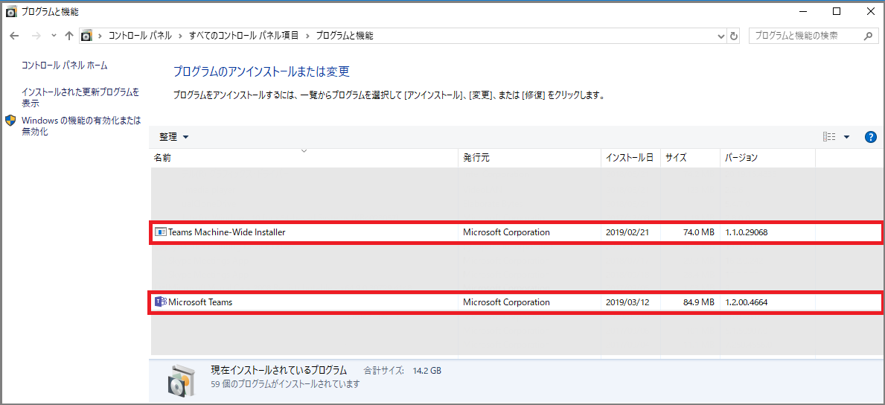Select the Microsoft Teams entry
This screenshot has width=885, height=405.
515,302
